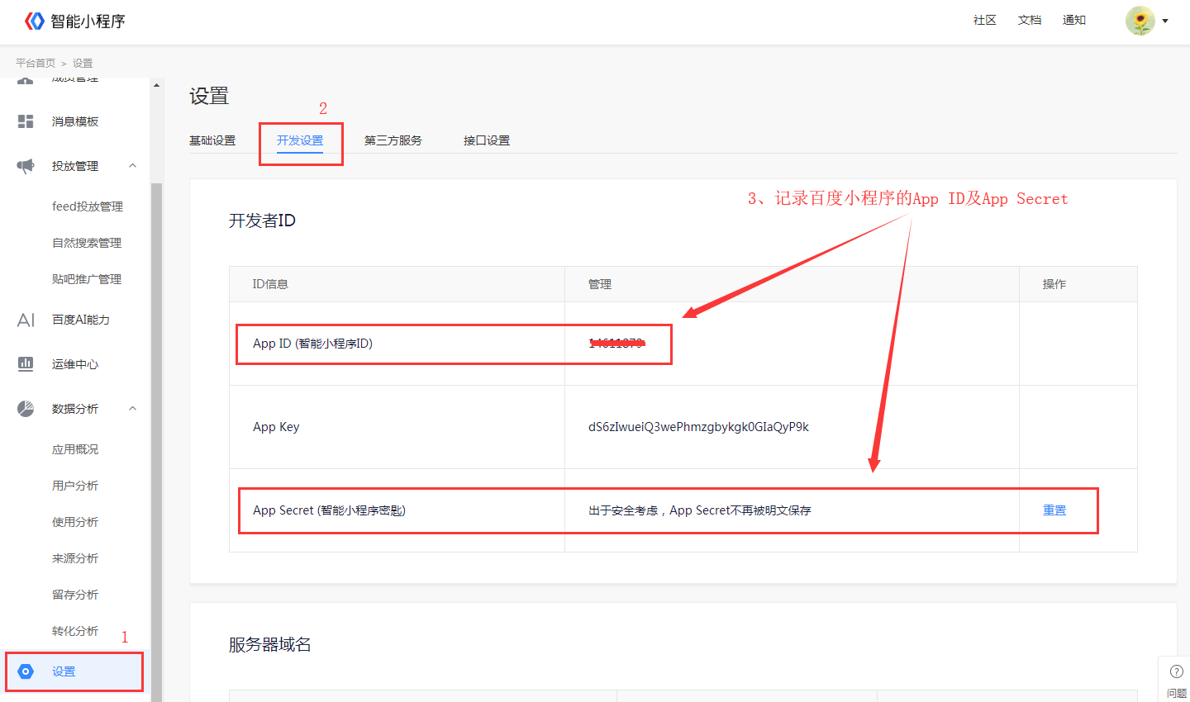Open 留存分析 in sidebar

tap(75, 595)
